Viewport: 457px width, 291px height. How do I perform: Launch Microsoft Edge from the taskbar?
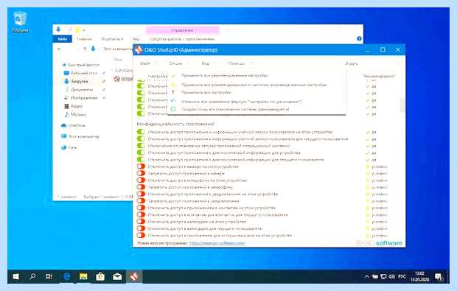click(x=67, y=276)
